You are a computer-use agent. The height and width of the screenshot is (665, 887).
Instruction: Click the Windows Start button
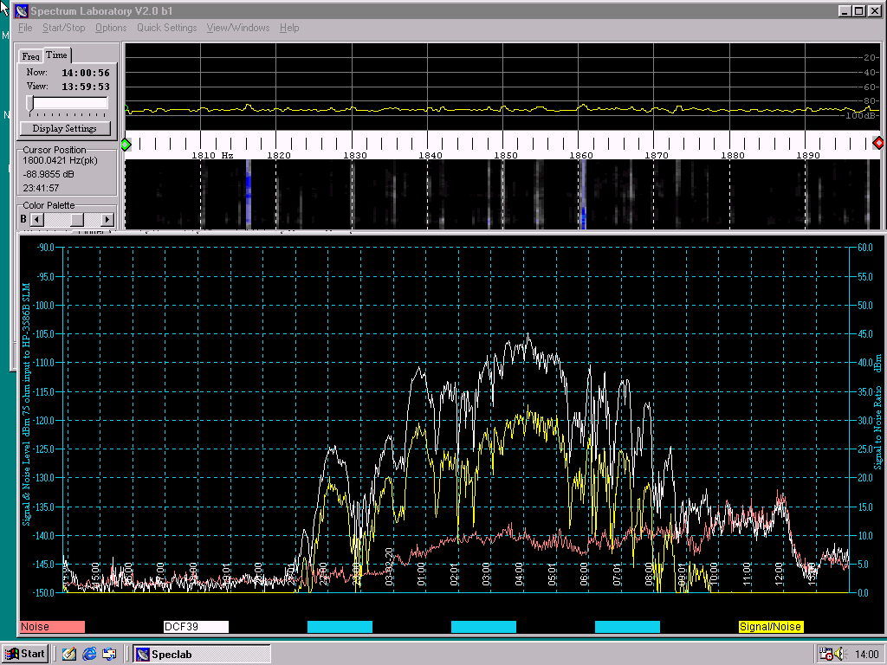25,654
